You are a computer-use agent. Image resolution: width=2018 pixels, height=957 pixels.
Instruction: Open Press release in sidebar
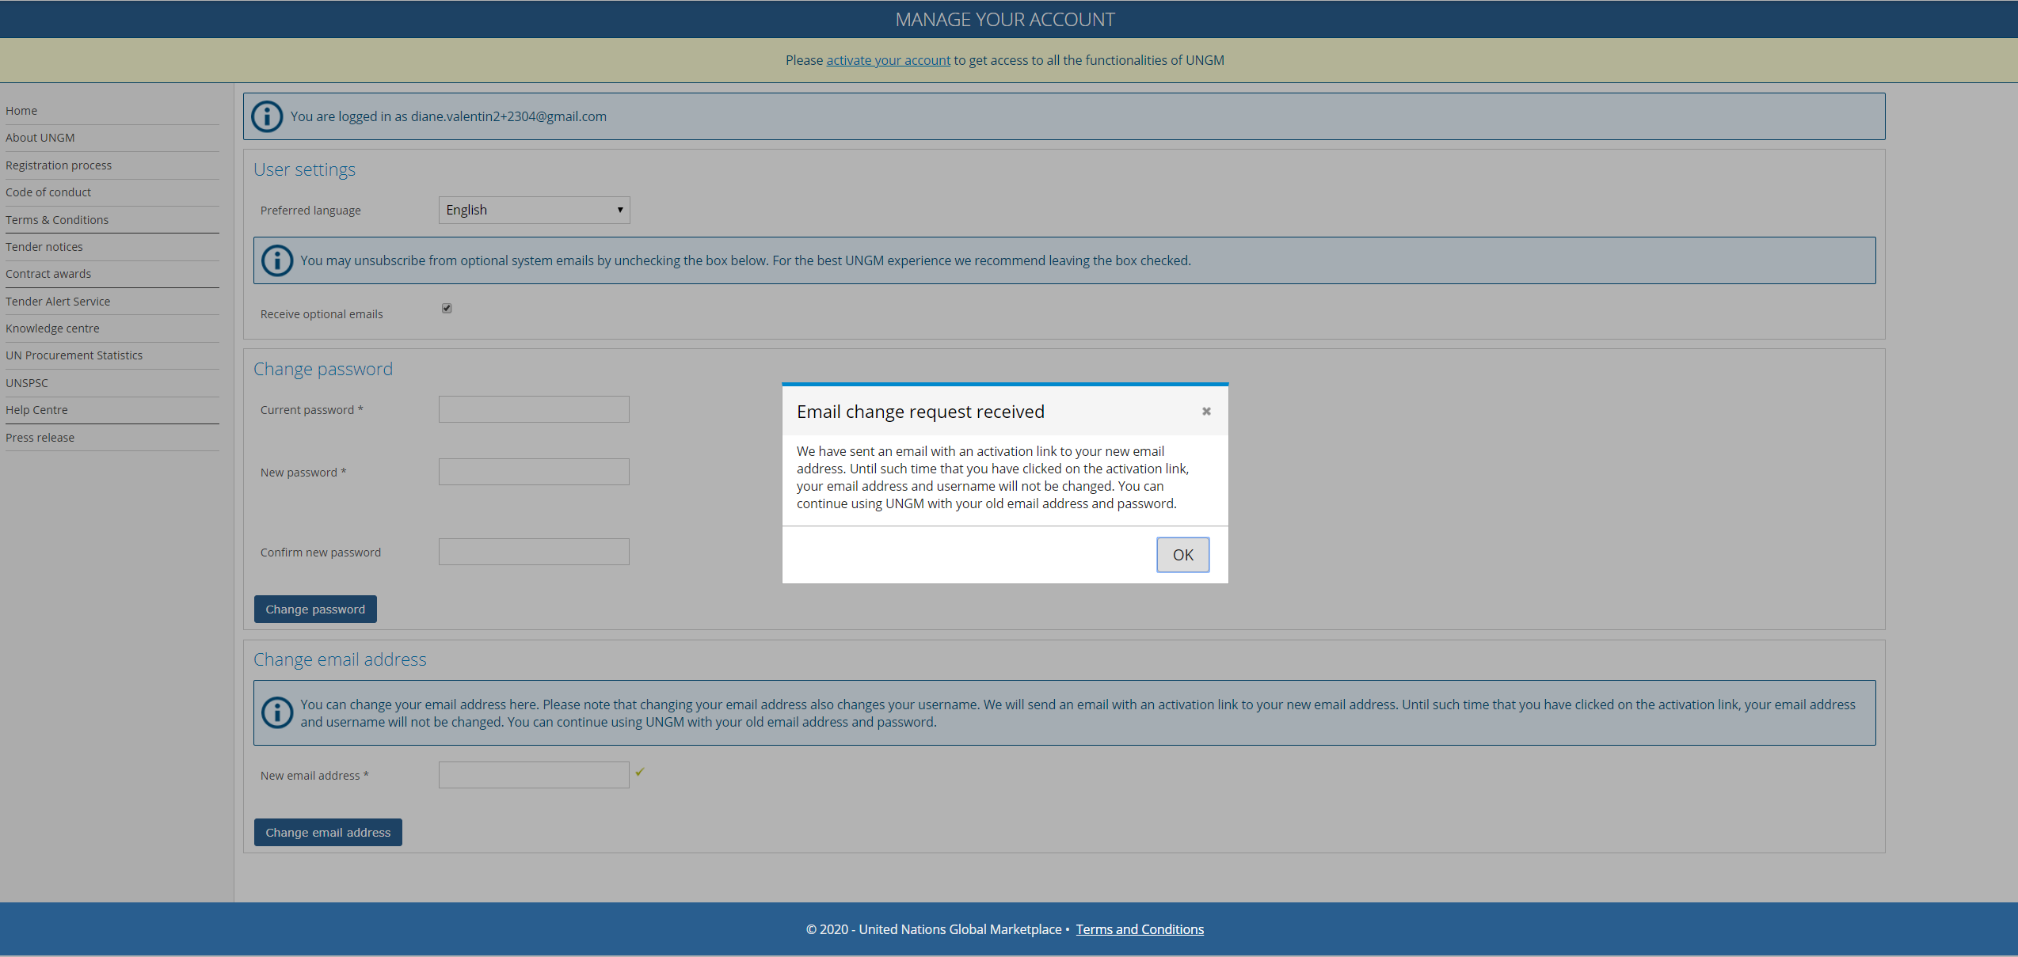[x=40, y=438]
